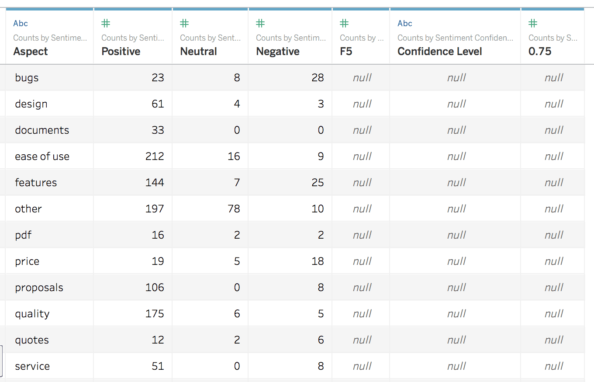Viewport: 594px width, 382px height.
Task: Select the F5 null cell in the quality row
Action: point(361,314)
